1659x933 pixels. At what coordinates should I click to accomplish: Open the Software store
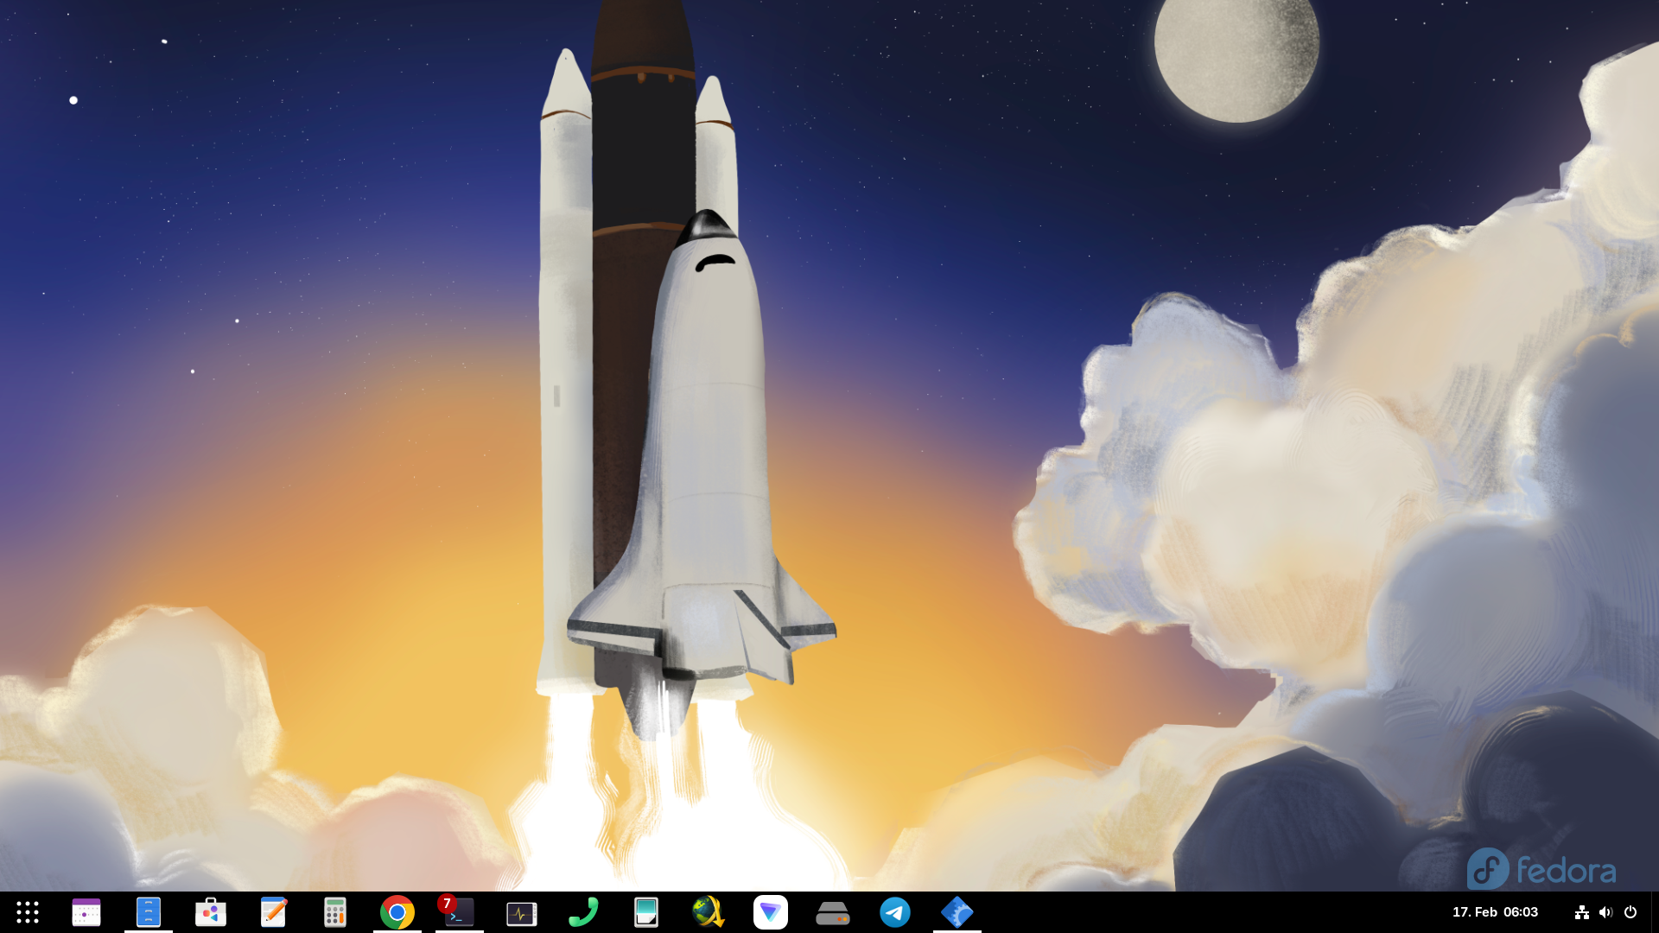pos(211,912)
